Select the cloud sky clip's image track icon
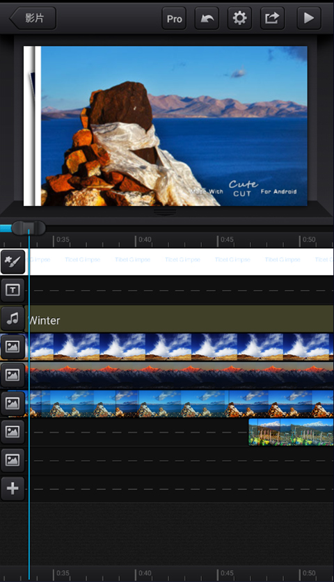 [13, 347]
